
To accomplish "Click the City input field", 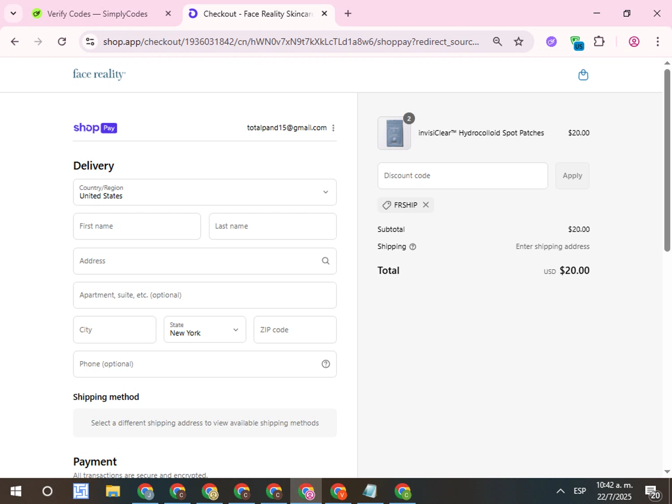I will click(115, 330).
